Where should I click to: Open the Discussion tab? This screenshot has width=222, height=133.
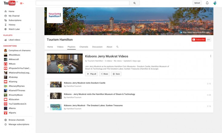(97, 47)
